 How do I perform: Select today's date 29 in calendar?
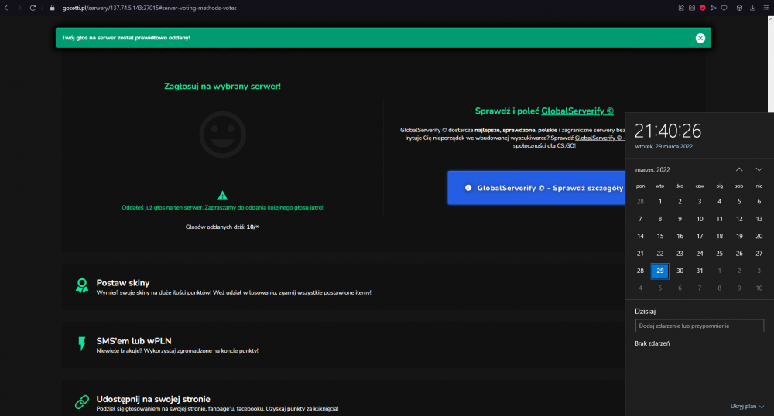660,271
